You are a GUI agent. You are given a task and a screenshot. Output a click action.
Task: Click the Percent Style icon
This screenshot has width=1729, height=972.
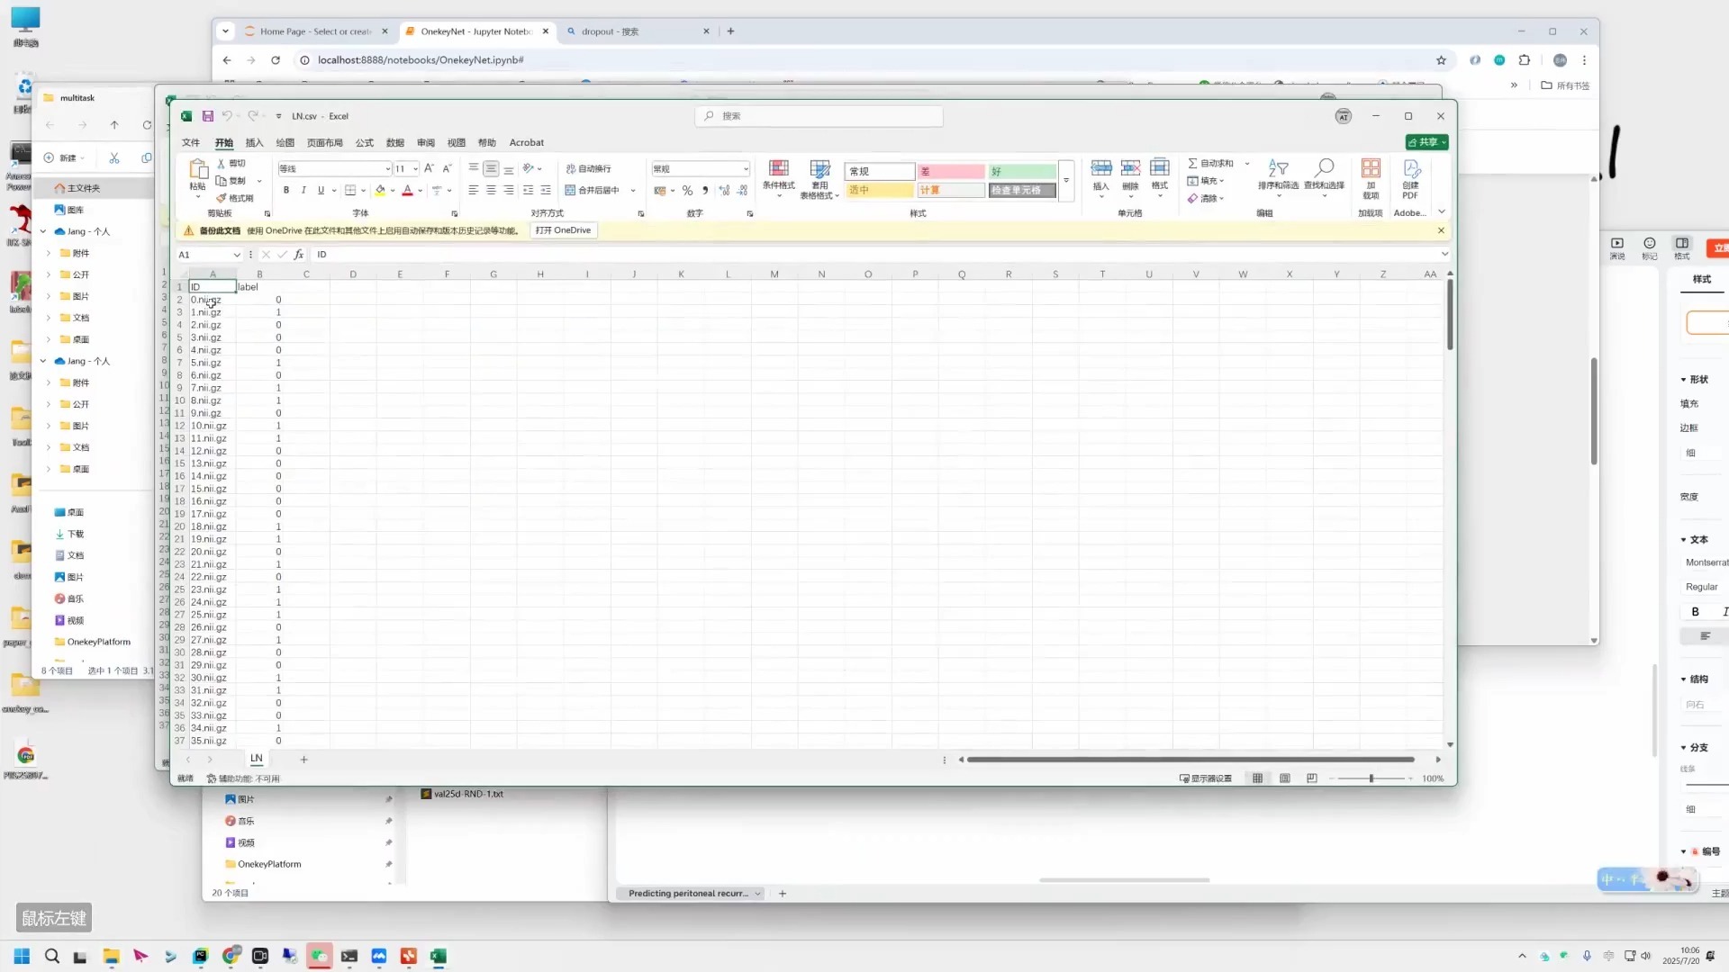[x=687, y=190]
